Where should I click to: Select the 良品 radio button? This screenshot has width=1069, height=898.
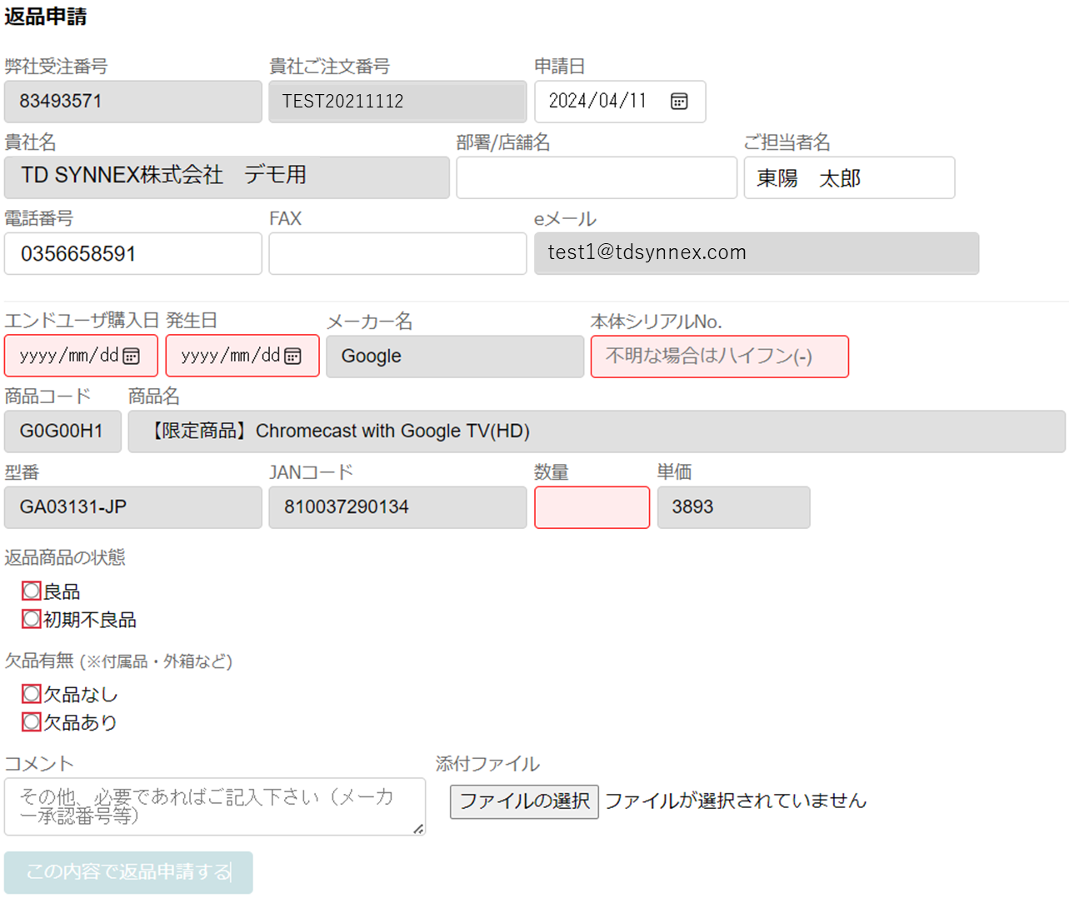pyautogui.click(x=32, y=591)
